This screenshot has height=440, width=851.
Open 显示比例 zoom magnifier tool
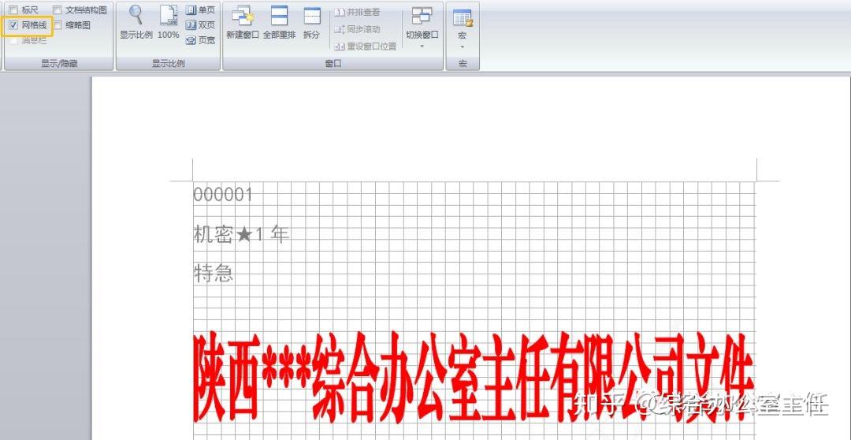[x=136, y=22]
